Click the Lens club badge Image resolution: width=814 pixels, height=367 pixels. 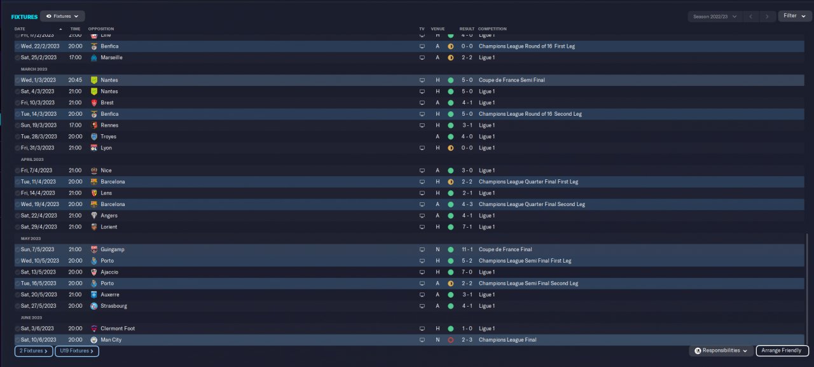click(x=94, y=193)
